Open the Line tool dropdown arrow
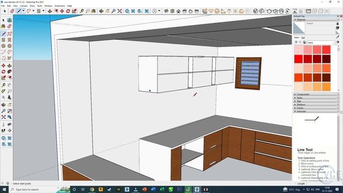Image resolution: width=343 pixels, height=193 pixels. tap(24, 11)
